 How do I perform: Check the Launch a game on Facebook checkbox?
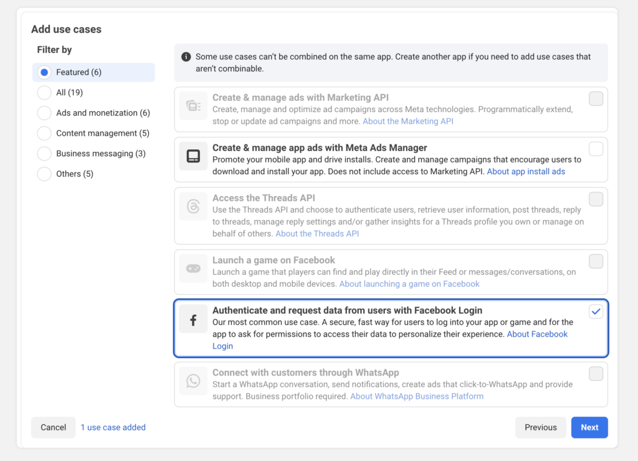tap(596, 261)
